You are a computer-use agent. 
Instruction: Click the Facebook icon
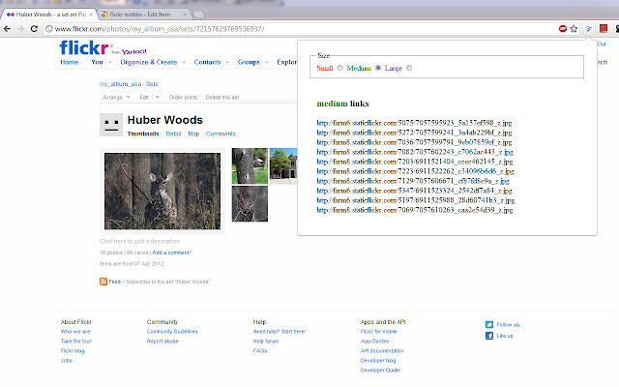coord(489,336)
